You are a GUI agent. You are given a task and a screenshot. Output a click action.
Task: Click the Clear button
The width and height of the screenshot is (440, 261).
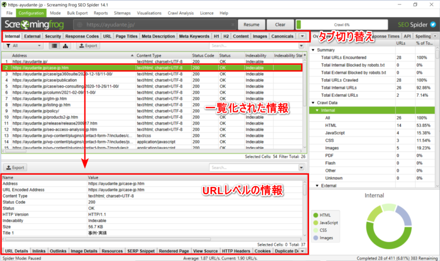pos(280,24)
